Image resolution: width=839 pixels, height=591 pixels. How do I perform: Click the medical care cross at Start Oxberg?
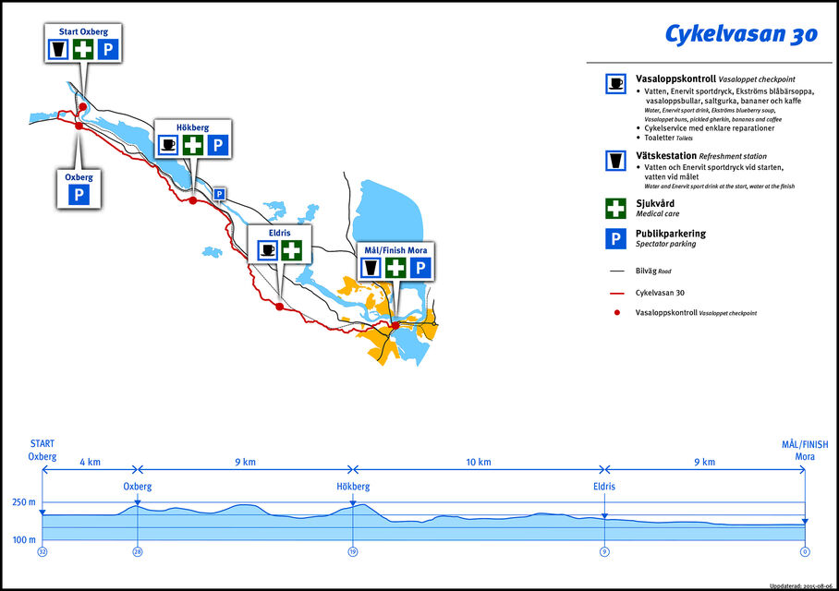pos(83,50)
